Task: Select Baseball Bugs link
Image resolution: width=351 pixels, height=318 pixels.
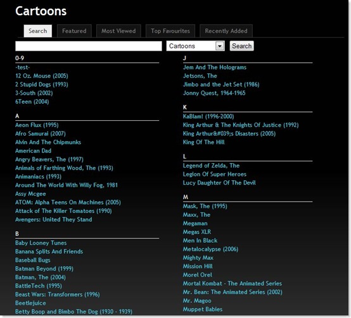Action: click(33, 260)
